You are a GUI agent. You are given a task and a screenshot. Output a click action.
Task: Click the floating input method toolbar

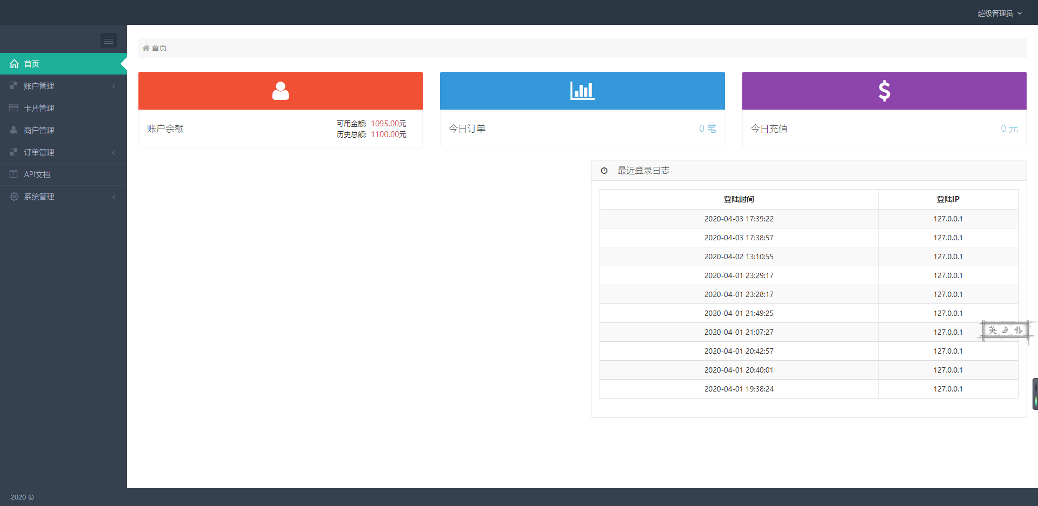[x=1006, y=330]
